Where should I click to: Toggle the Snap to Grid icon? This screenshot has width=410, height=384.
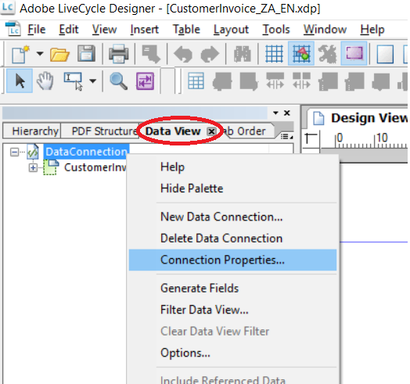pos(301,54)
